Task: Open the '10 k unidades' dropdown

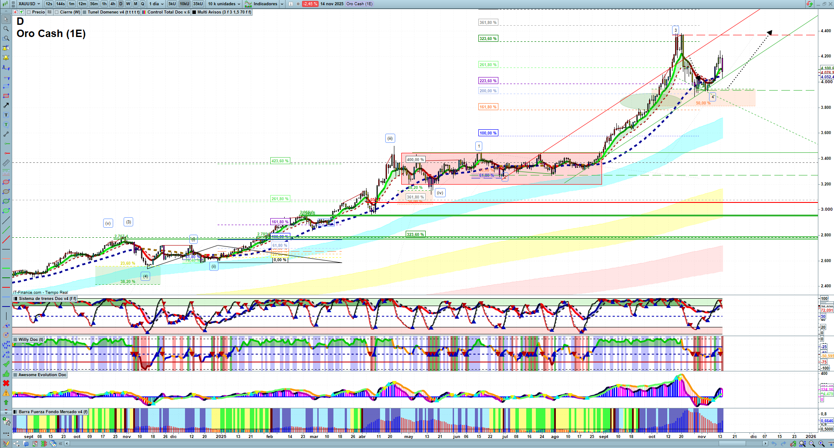Action: click(x=224, y=4)
